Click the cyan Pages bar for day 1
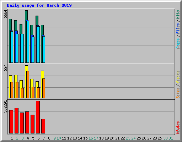 (x=12, y=47)
